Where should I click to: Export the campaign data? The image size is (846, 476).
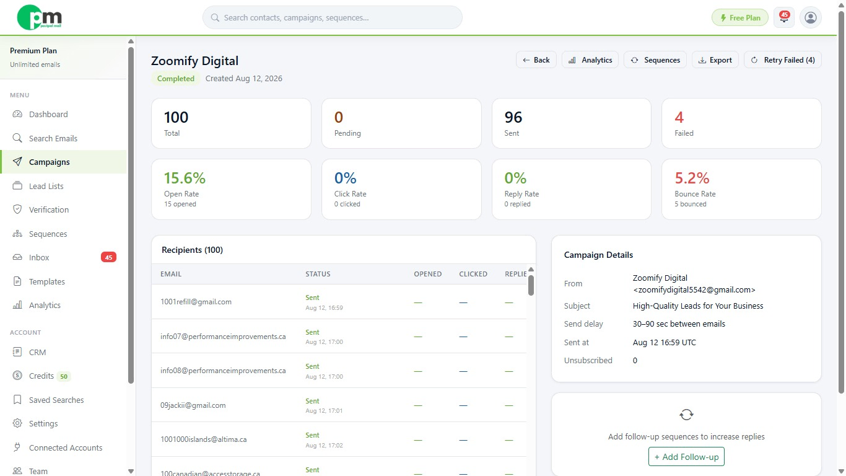pyautogui.click(x=715, y=60)
